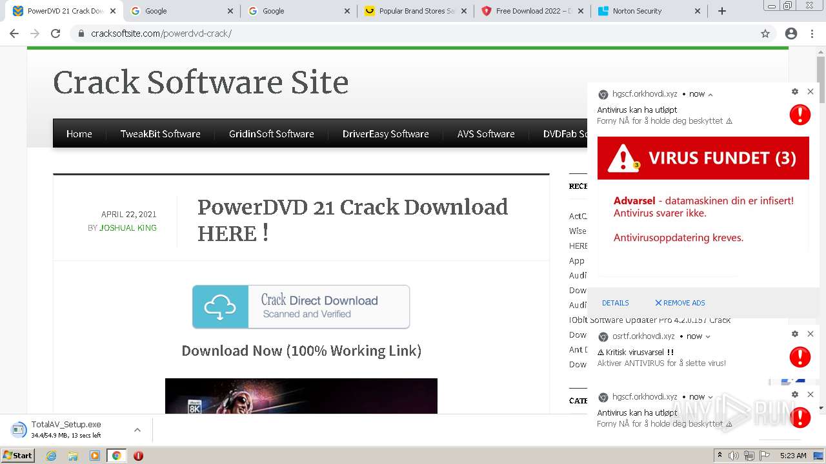This screenshot has height=464, width=826.
Task: Click the Download Now (100% Working Link) text
Action: [x=301, y=351]
